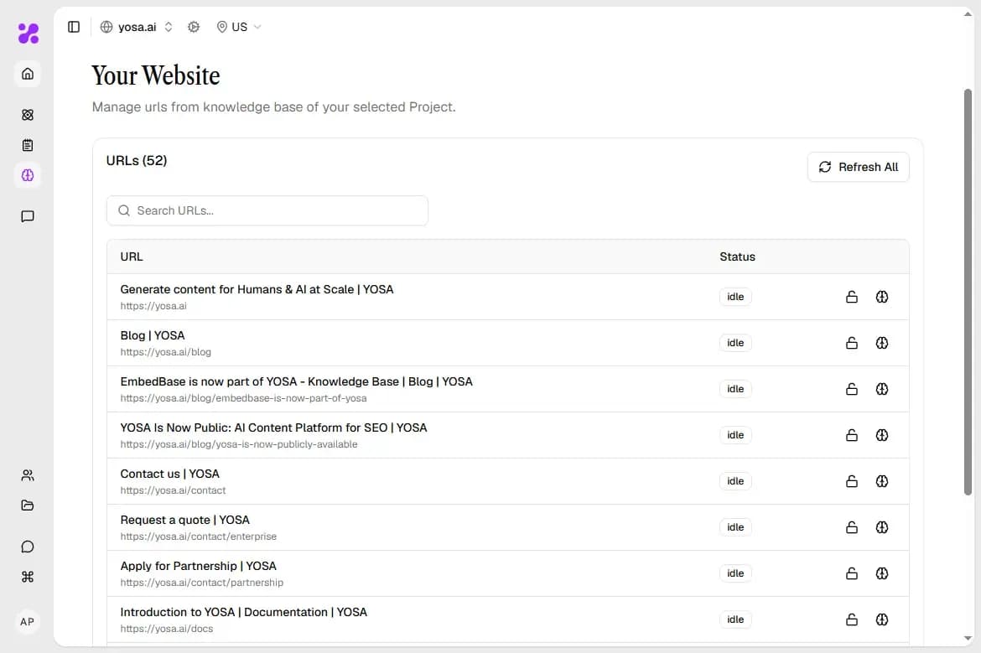Click the page vertical scrollbar thumb
The height and width of the screenshot is (653, 981).
[968, 292]
